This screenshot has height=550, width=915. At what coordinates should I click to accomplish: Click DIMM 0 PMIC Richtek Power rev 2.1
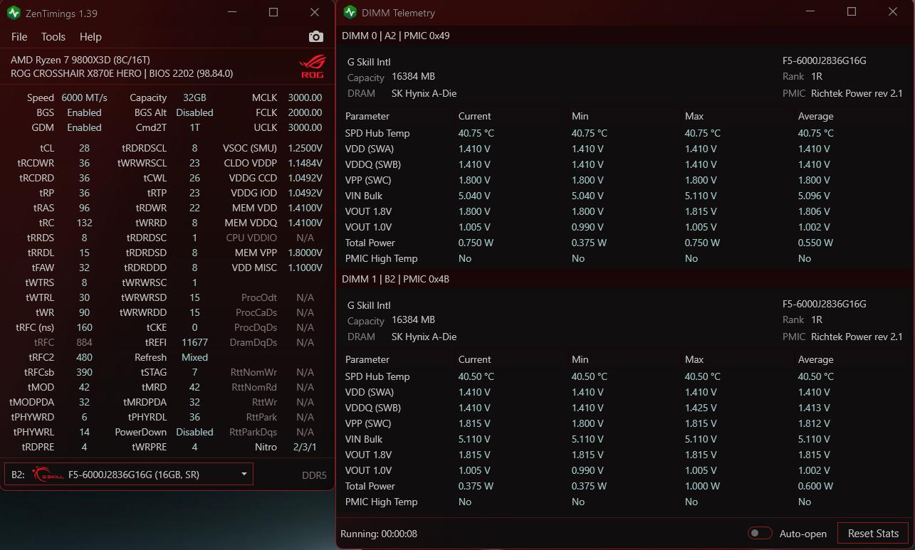pos(857,93)
